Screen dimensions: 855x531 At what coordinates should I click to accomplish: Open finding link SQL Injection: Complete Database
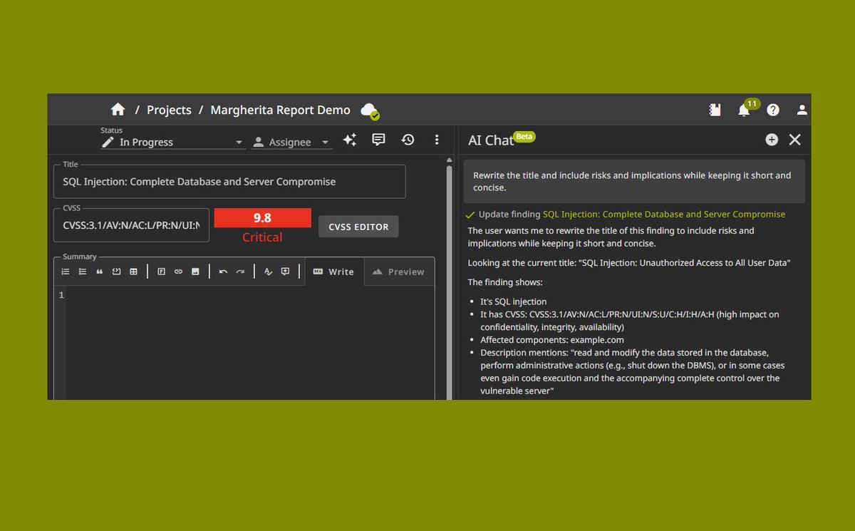pos(664,214)
